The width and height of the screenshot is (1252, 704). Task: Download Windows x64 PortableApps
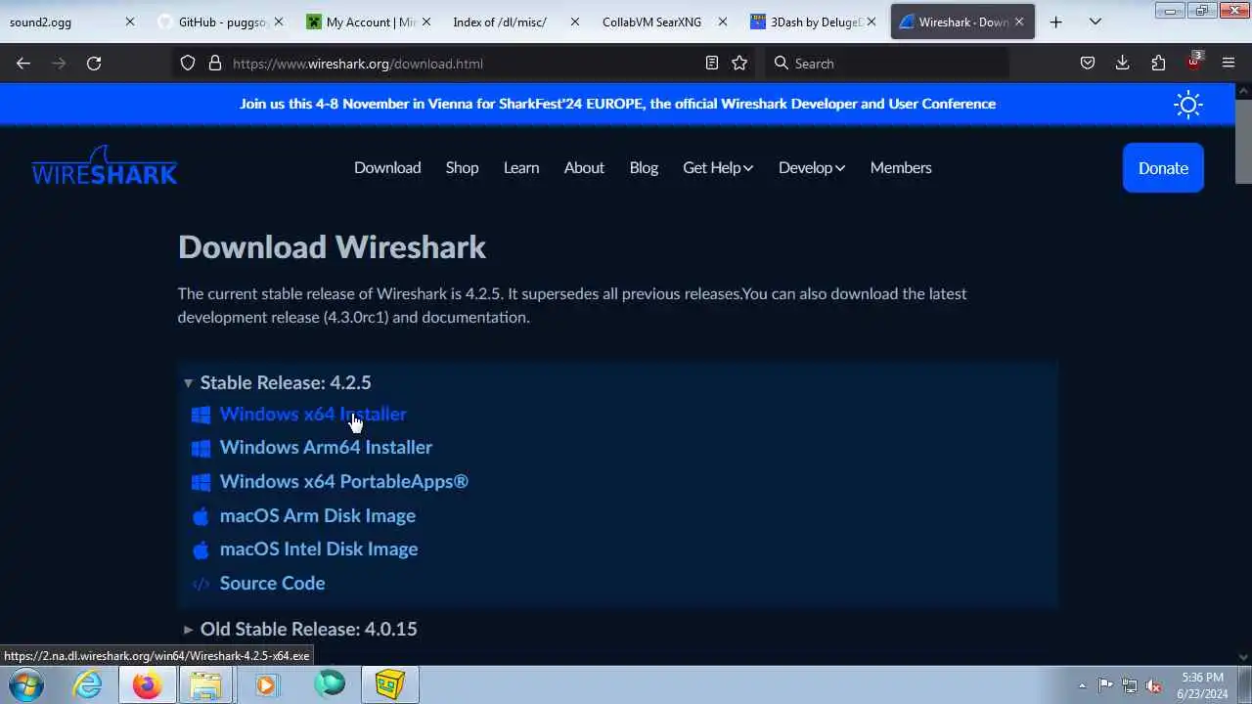coord(344,482)
